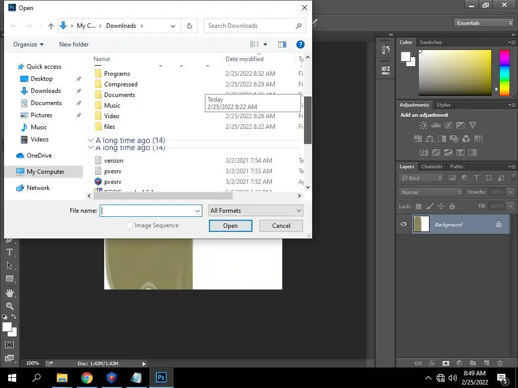The width and height of the screenshot is (518, 388).
Task: Toggle Background layer visibility eye
Action: tap(404, 224)
